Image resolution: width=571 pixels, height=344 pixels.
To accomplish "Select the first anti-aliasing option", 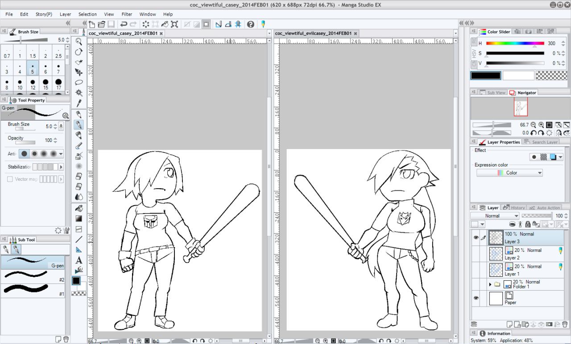I will (25, 154).
